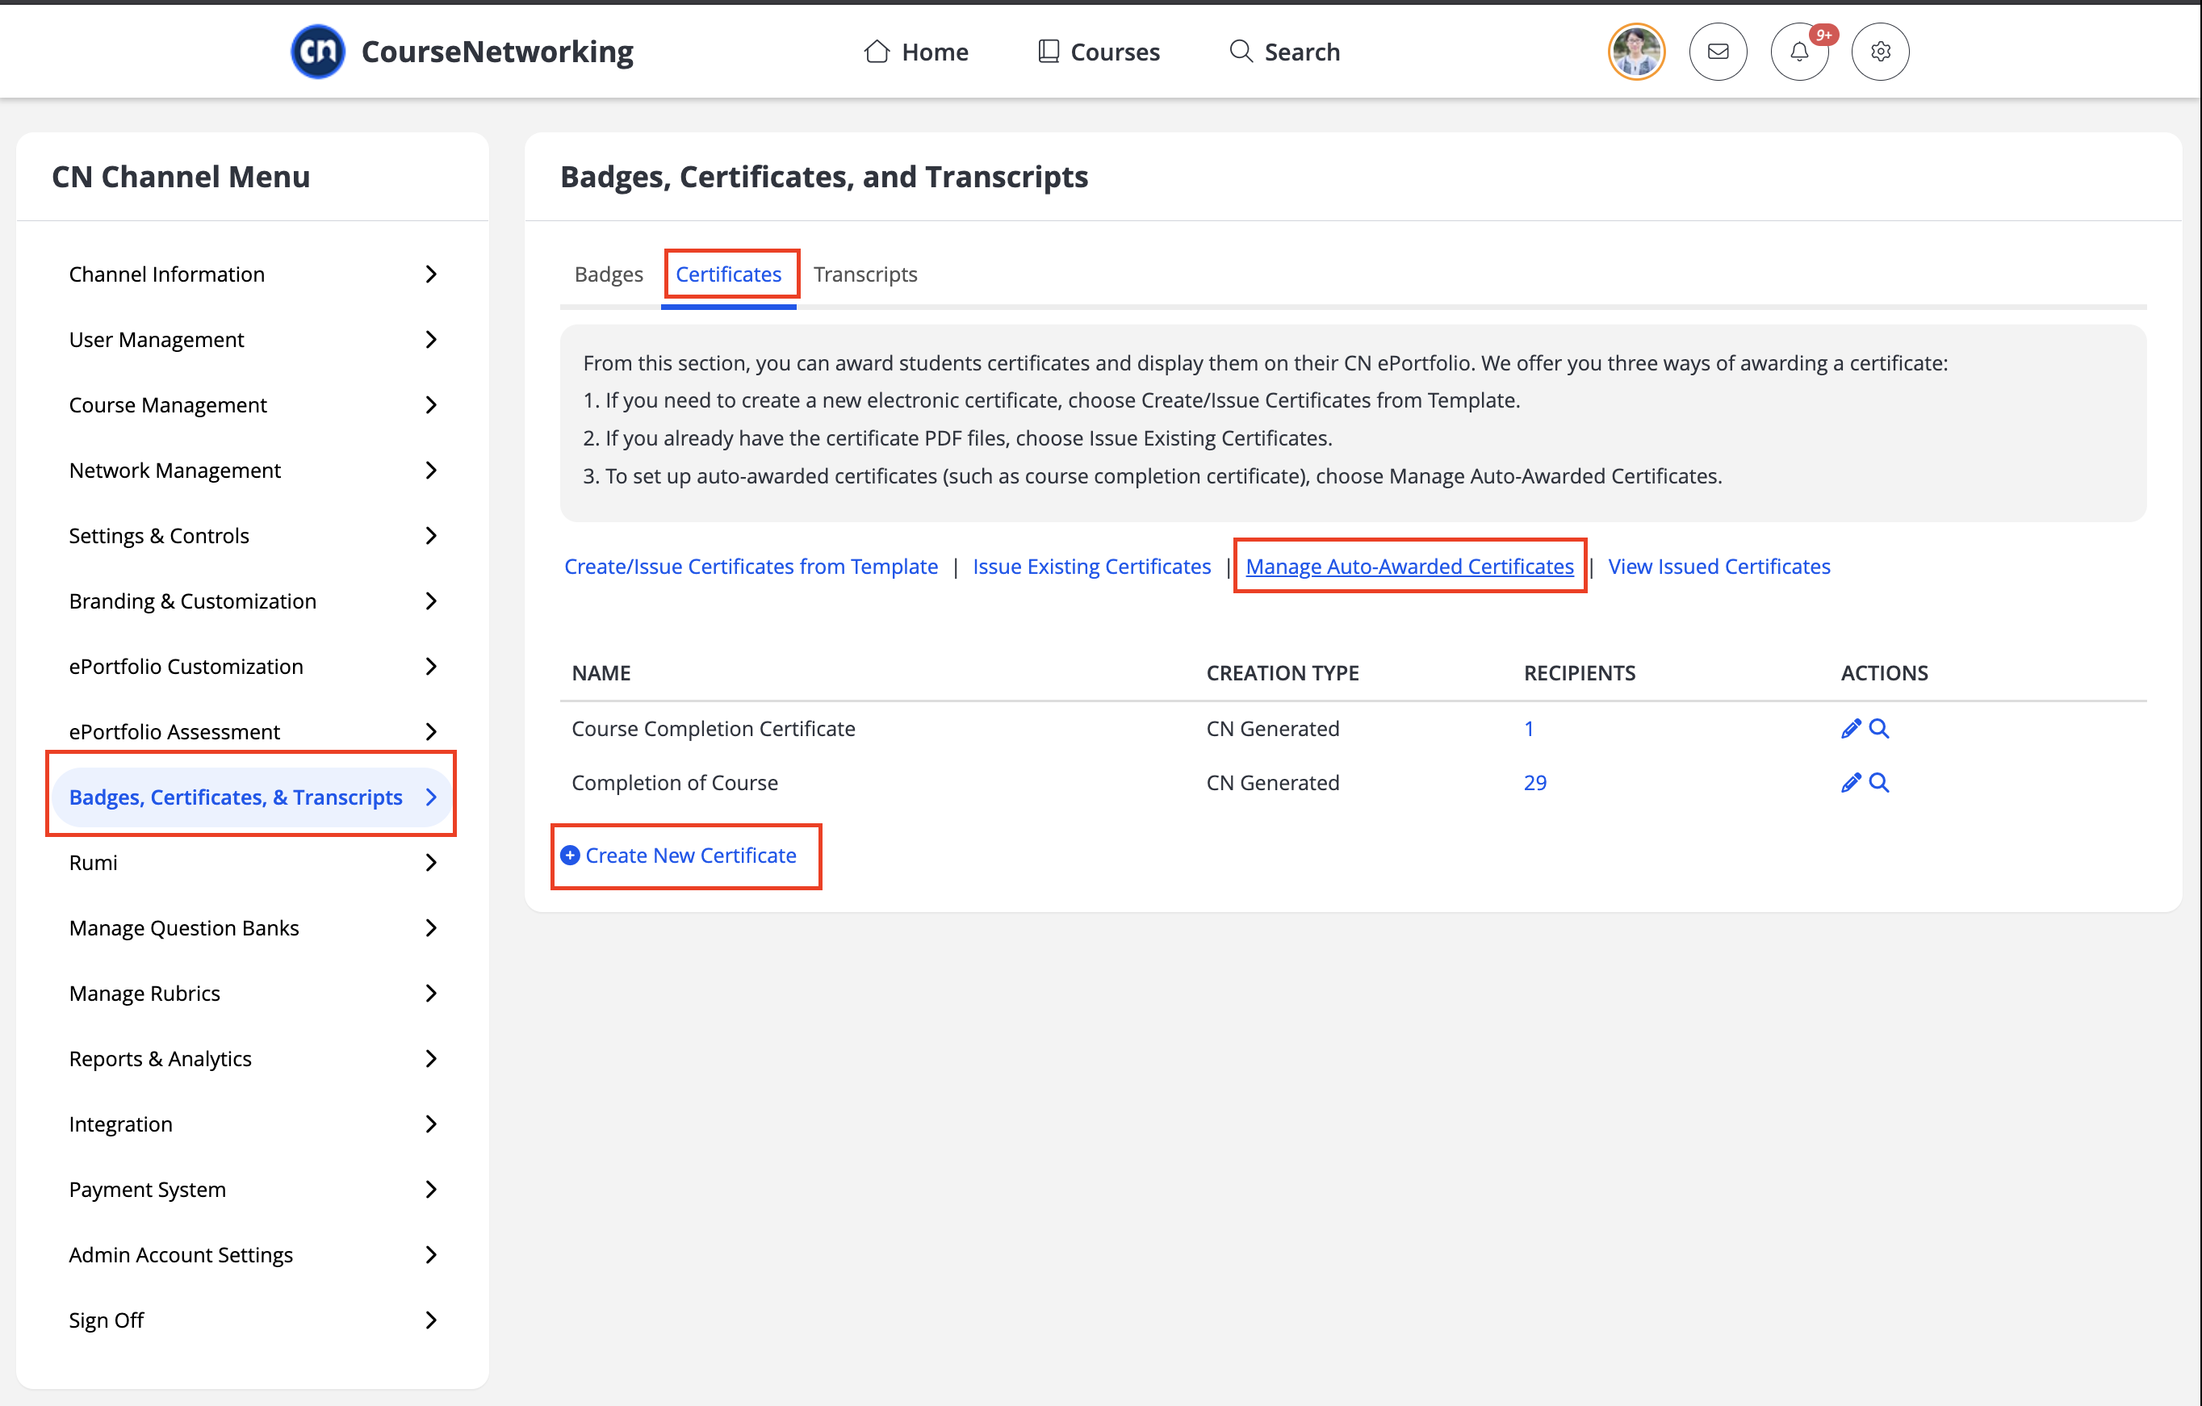Screen dimensions: 2202x1406
Task: Expand Network Management chevron
Action: coord(432,470)
